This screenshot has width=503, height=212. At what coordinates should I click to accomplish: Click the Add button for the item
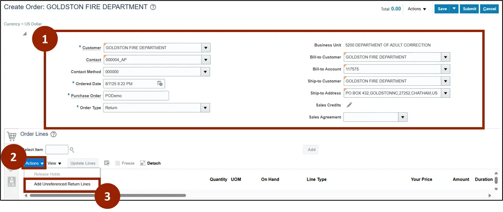pyautogui.click(x=311, y=149)
